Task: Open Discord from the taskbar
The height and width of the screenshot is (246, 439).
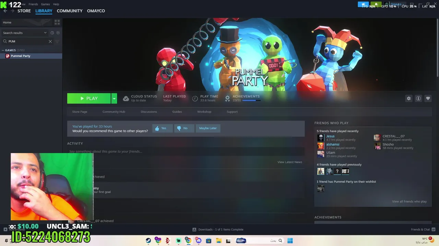Action: pos(199,241)
